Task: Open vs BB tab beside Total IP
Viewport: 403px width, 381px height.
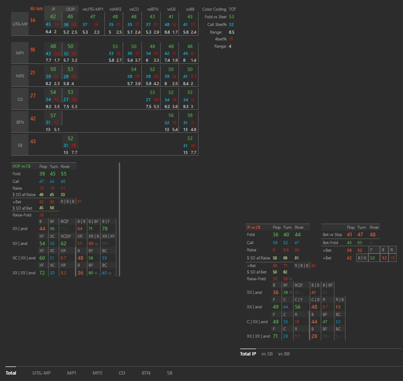Action: pos(284,354)
